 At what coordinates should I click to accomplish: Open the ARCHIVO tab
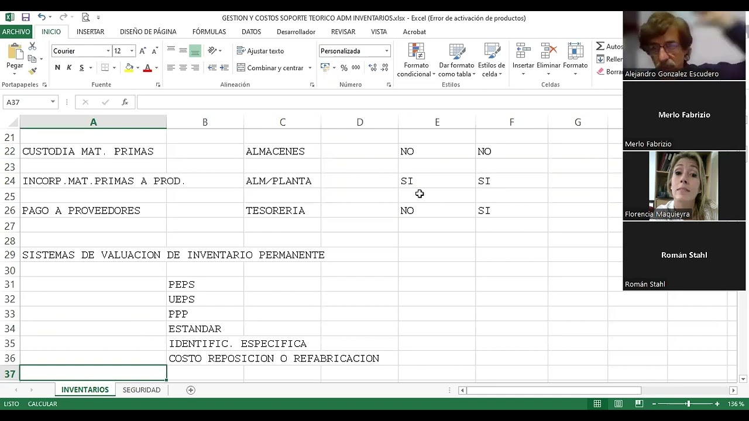[x=16, y=32]
